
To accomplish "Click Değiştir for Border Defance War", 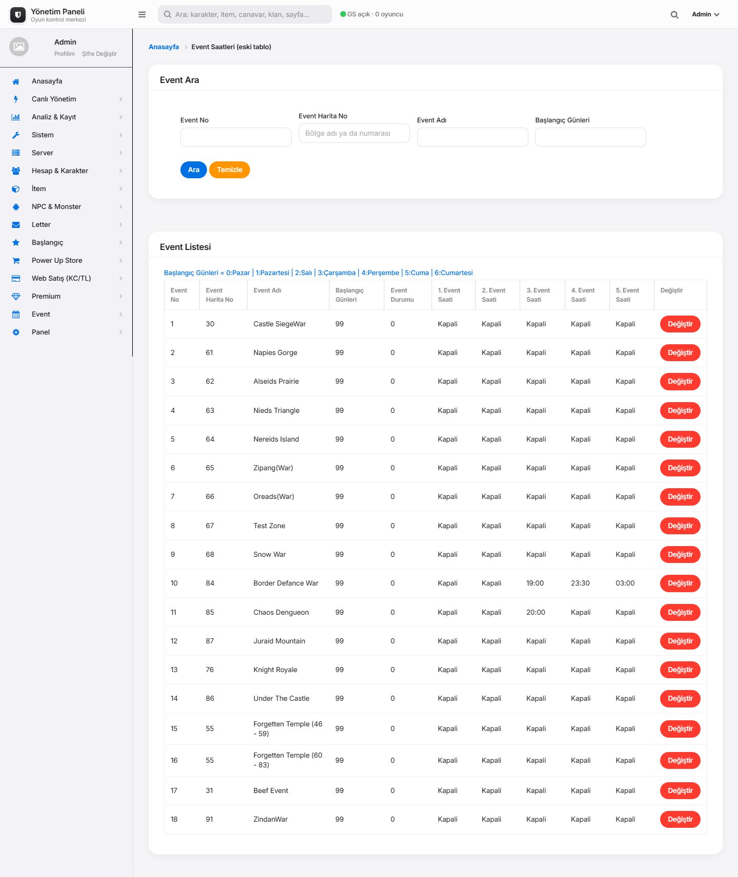I will [x=680, y=583].
